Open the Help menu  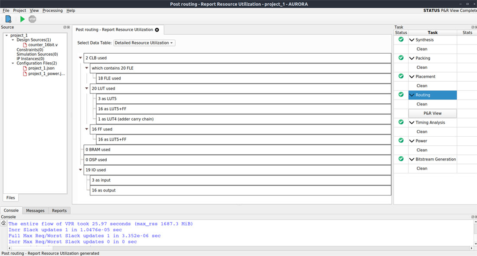pos(71,11)
